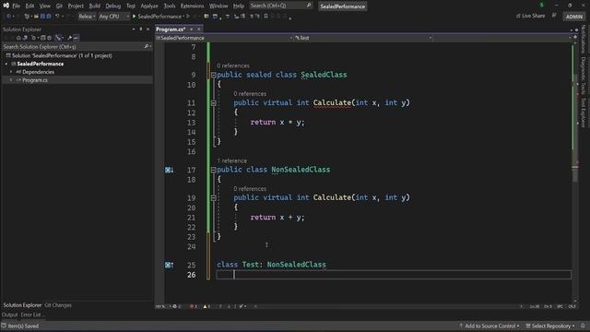
Task: Click the feedback icon beside Live Share
Action: point(554,16)
